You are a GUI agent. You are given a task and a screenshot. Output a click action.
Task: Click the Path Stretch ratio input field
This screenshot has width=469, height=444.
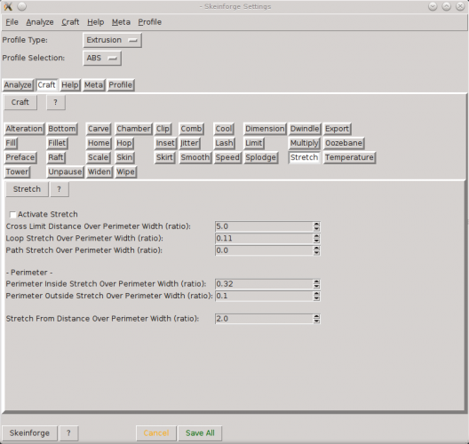(x=264, y=250)
